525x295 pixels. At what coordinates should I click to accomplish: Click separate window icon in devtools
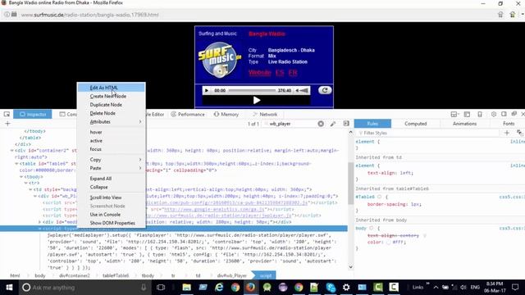coord(514,114)
